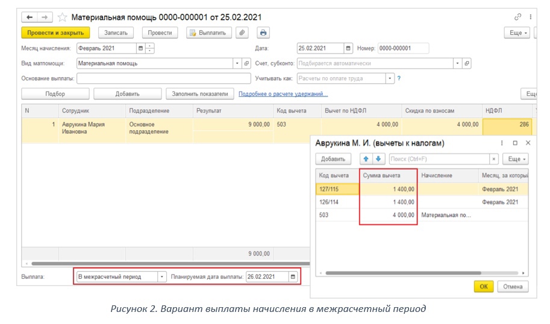Expand the Счет, субконто dropdown
Viewport: 550px width, 324px height.
(457, 63)
